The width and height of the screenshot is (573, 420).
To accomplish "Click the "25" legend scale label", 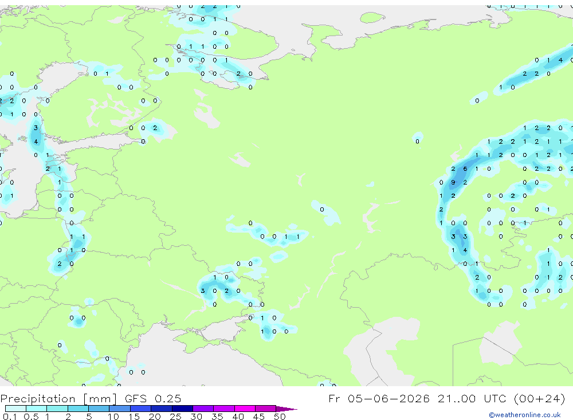I will point(175,417).
